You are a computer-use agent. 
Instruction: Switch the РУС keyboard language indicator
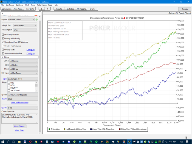point(175,142)
